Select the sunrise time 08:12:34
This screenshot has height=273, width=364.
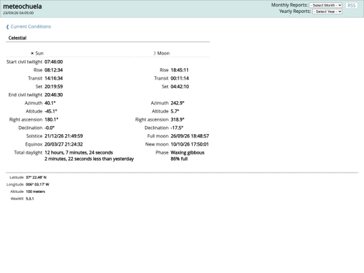pyautogui.click(x=54, y=70)
